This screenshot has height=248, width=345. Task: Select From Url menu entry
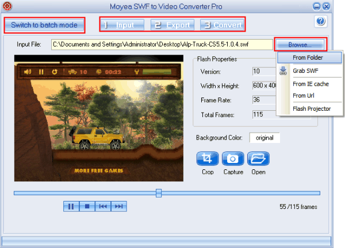tap(310, 95)
